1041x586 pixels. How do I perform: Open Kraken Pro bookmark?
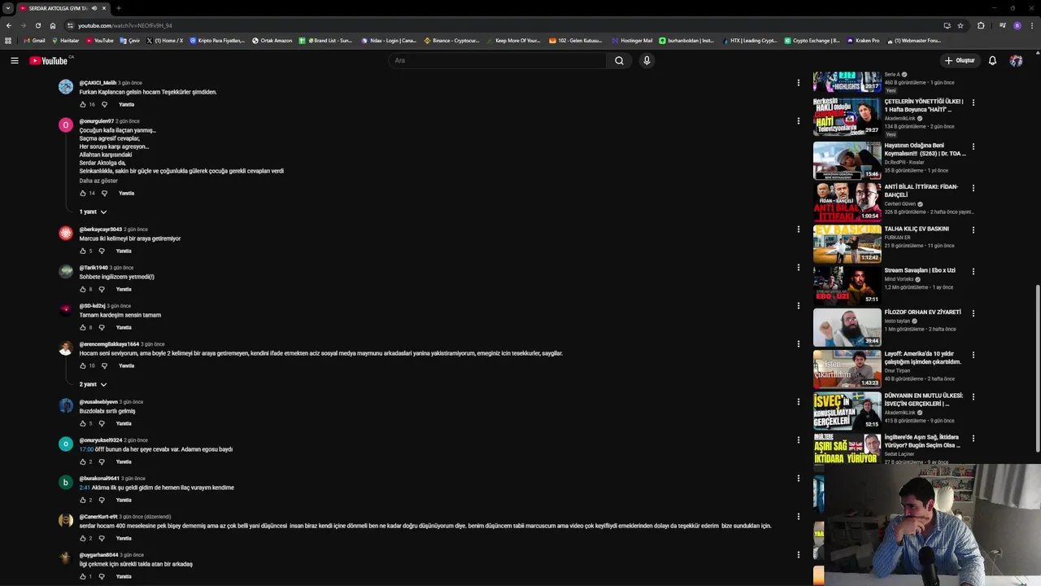tap(864, 40)
